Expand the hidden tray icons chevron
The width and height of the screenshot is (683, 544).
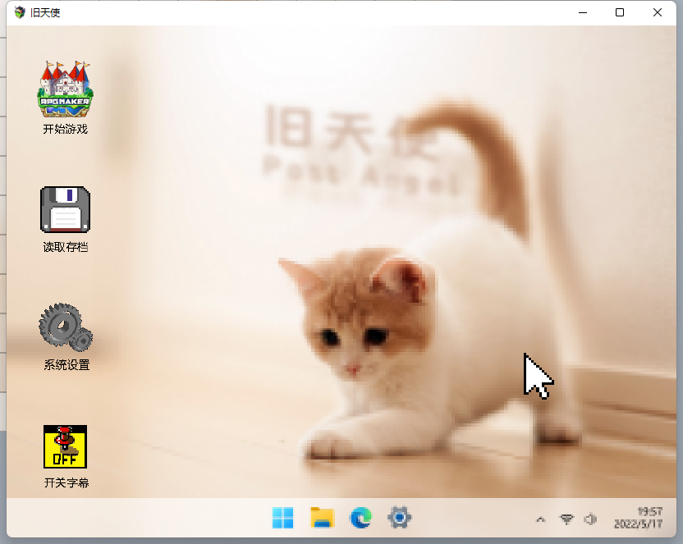click(x=540, y=519)
